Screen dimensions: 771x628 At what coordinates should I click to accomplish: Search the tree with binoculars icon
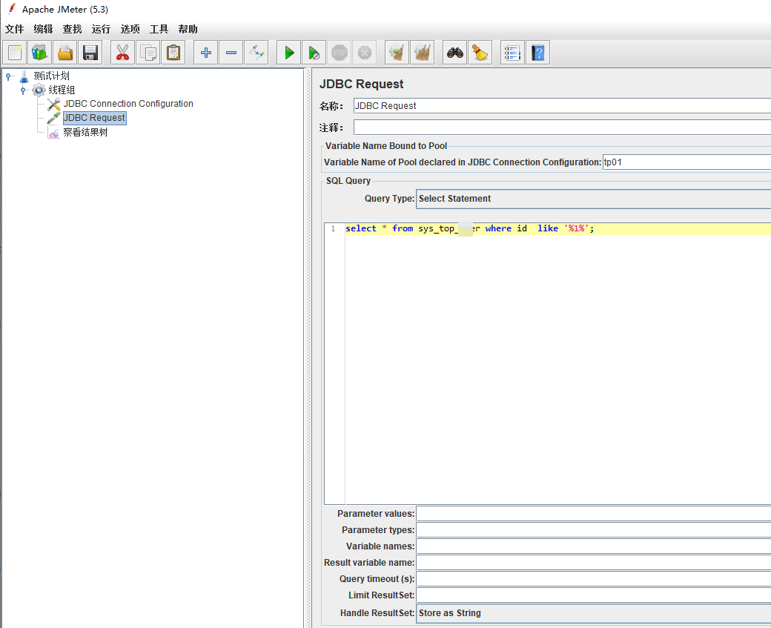(x=455, y=53)
